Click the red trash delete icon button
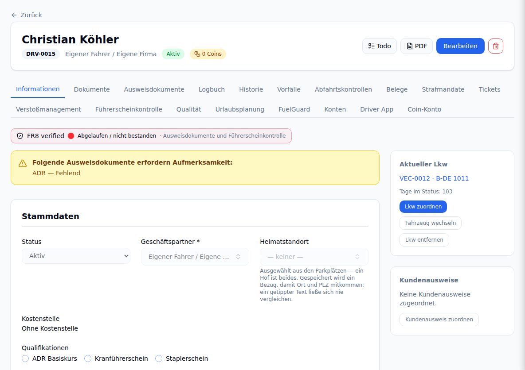Viewport: 525px width, 370px height. coord(496,46)
